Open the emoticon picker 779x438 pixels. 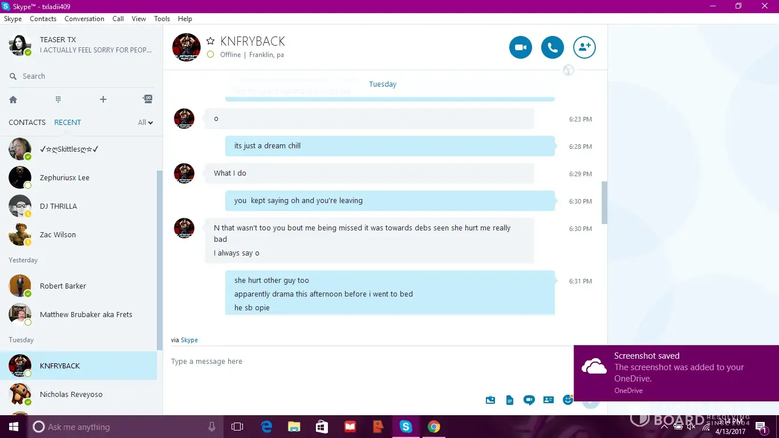[x=567, y=400]
